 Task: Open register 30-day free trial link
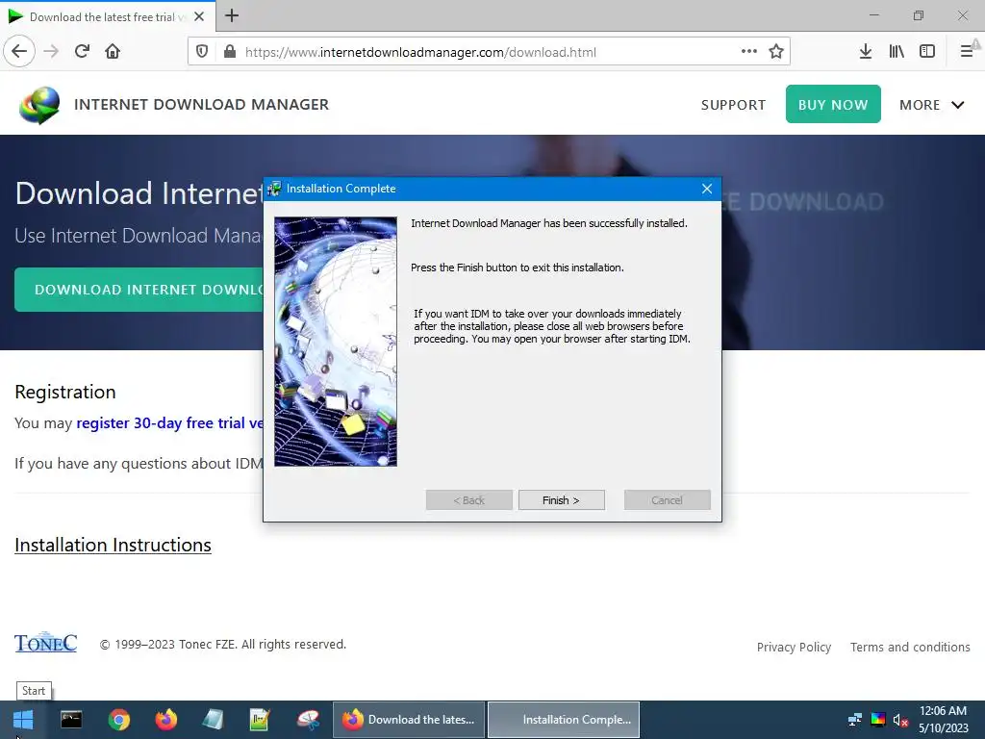pyautogui.click(x=169, y=423)
